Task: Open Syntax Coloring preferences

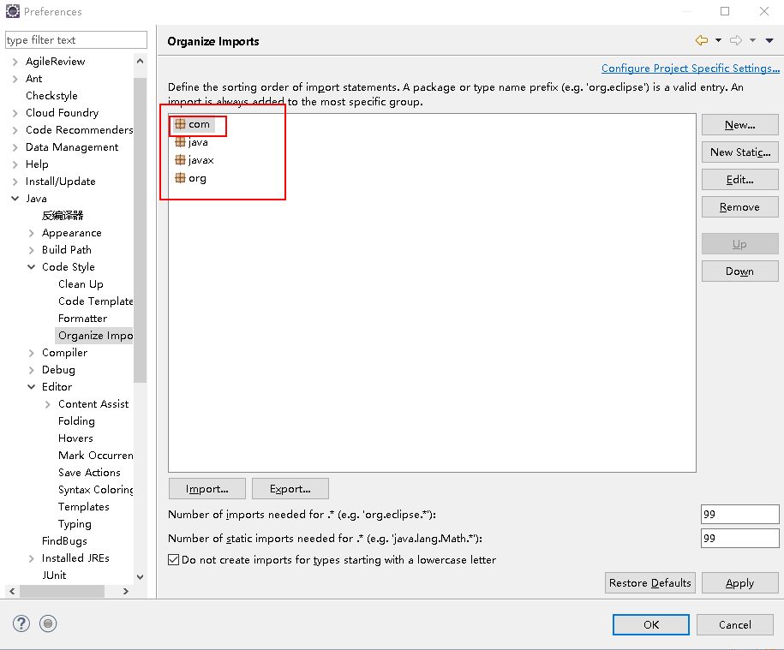Action: (95, 490)
